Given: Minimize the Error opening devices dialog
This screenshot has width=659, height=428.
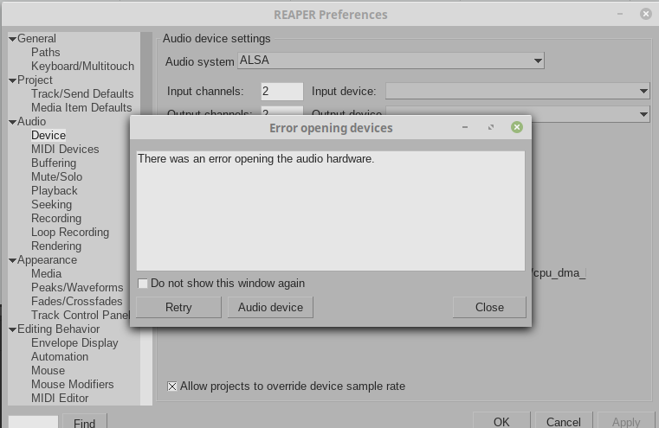Looking at the screenshot, I should tap(465, 127).
